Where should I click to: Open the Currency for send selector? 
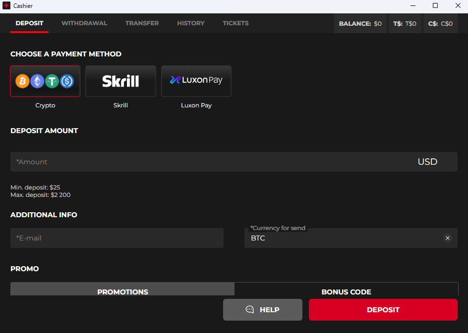pyautogui.click(x=347, y=238)
